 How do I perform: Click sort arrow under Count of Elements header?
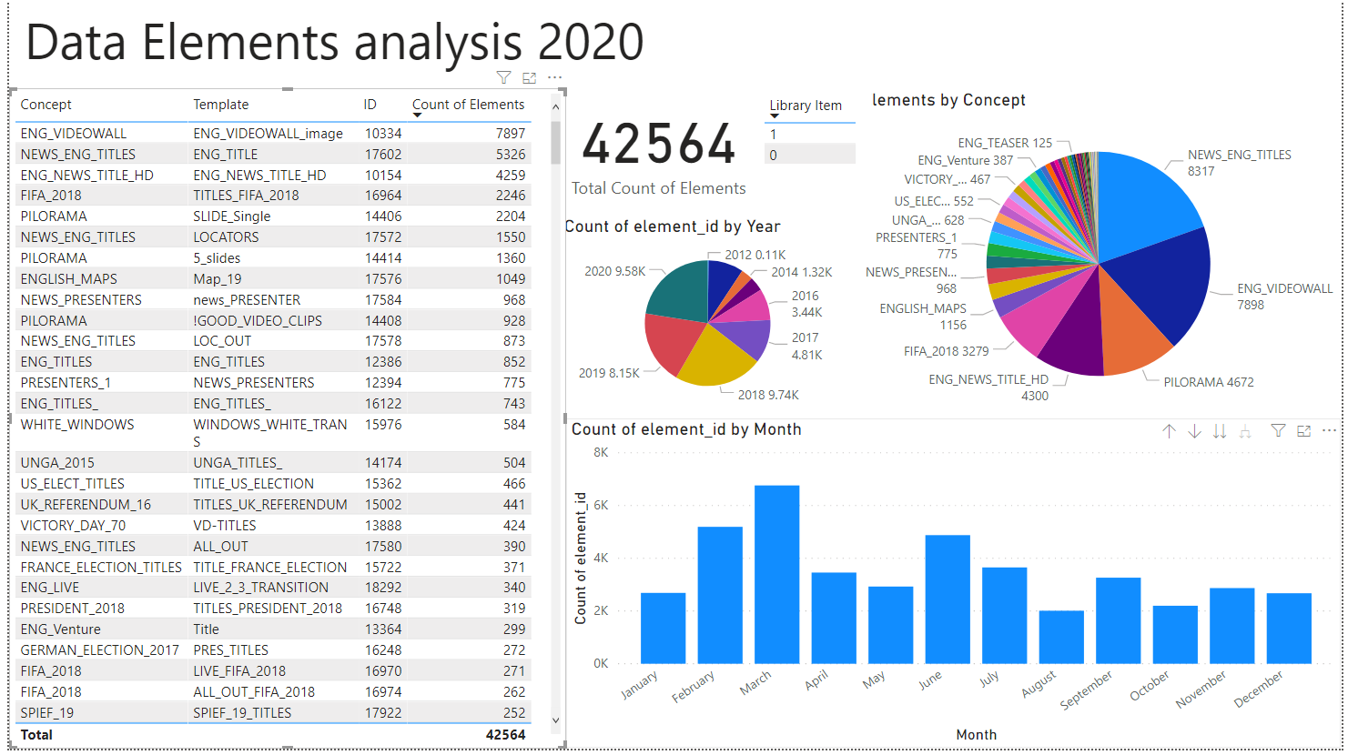(x=418, y=117)
